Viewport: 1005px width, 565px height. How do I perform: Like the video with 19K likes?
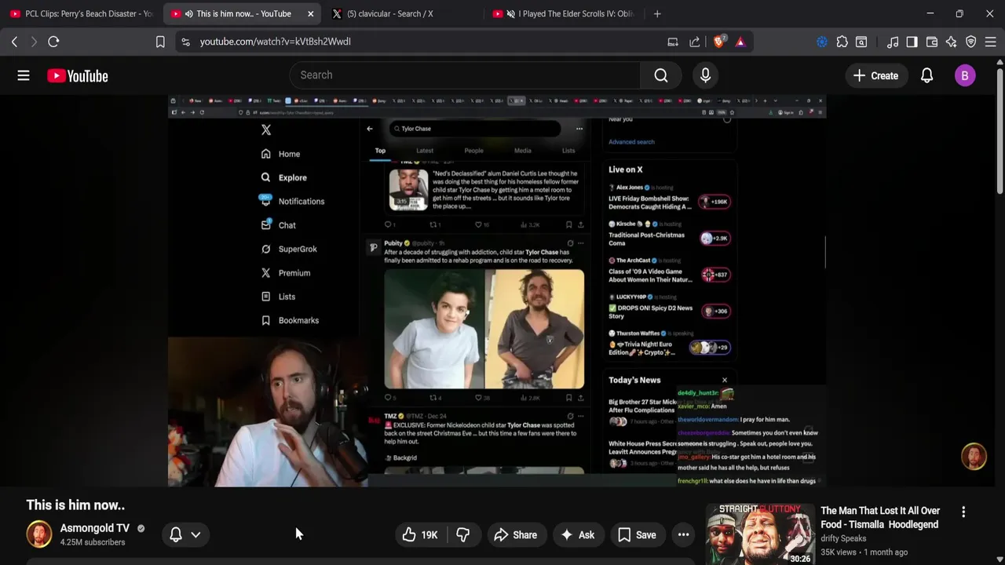[x=420, y=535]
